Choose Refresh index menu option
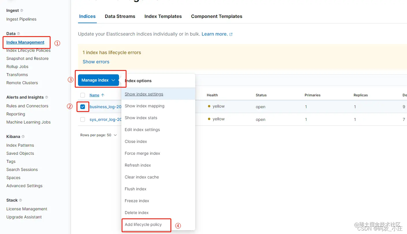Screen dimensions: 407x234 (158, 165)
